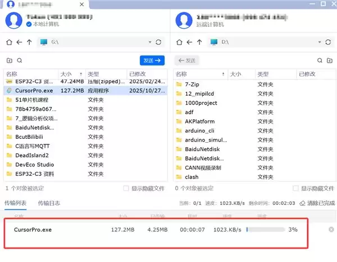Close the session tab
This screenshot has height=262, width=337.
81,4
